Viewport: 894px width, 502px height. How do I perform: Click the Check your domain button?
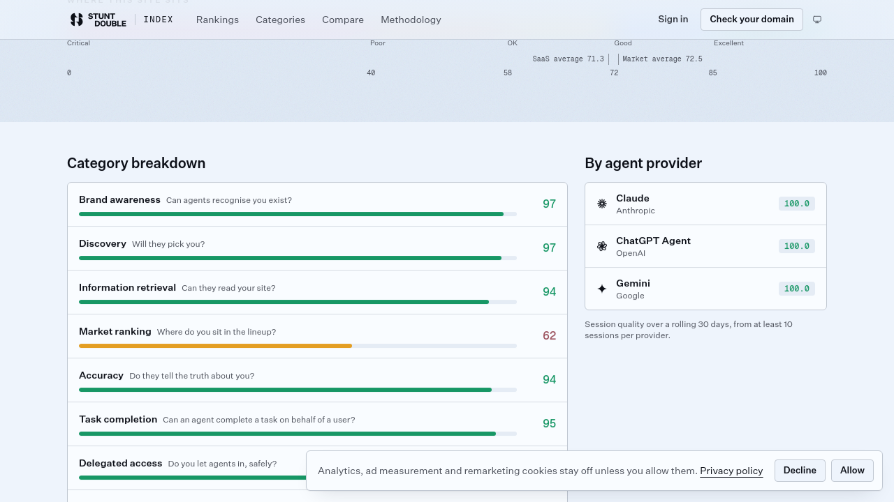752,20
